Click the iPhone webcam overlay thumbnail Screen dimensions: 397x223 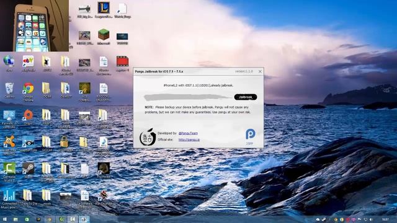tap(35, 26)
